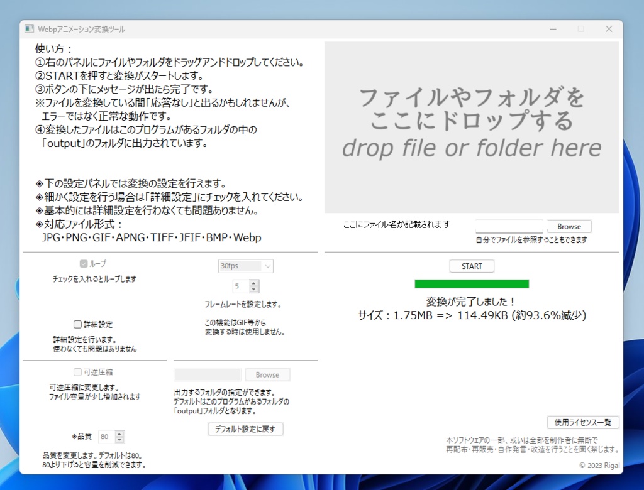
Task: Increase the frame rate with the up stepper
Action: [253, 283]
